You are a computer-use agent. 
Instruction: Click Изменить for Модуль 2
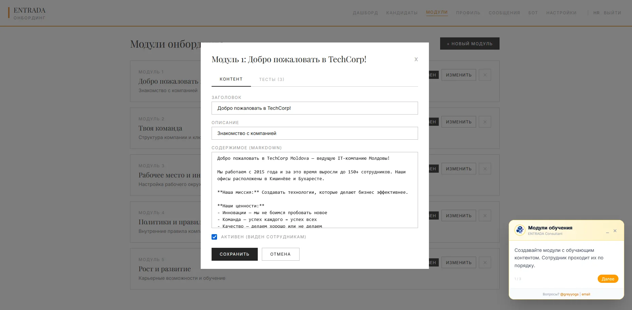coord(459,122)
